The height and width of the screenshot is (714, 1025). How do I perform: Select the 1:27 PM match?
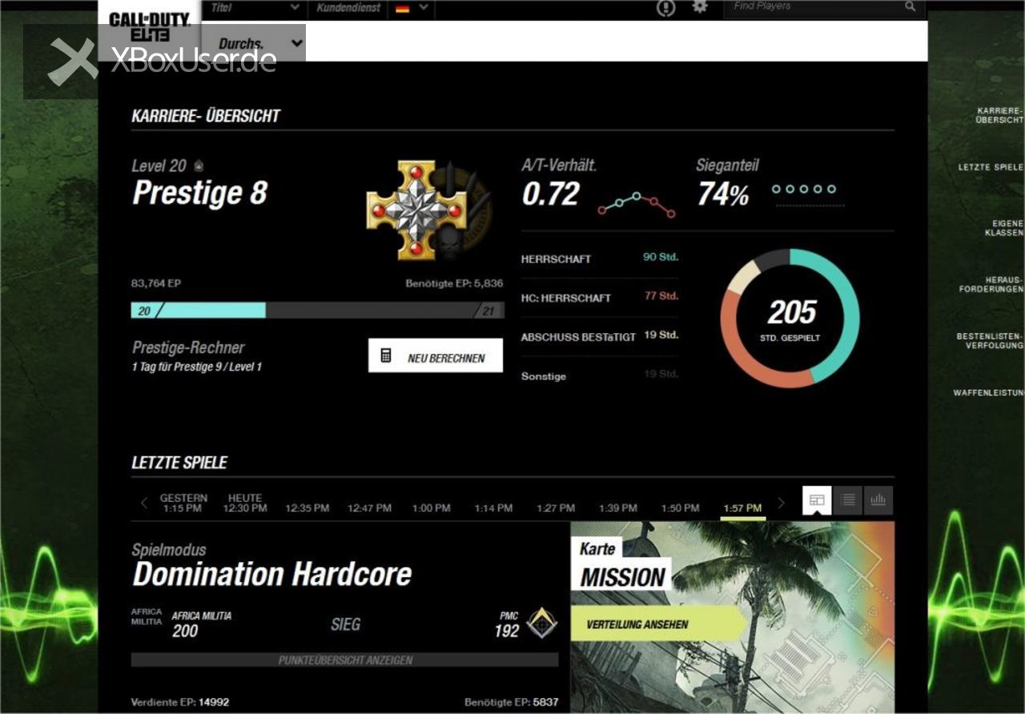556,508
